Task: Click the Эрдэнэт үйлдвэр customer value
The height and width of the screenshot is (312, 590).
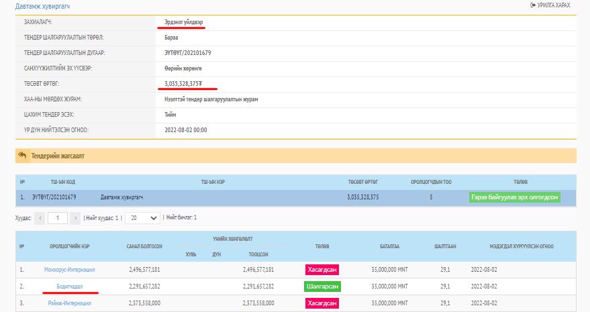Action: pos(184,22)
